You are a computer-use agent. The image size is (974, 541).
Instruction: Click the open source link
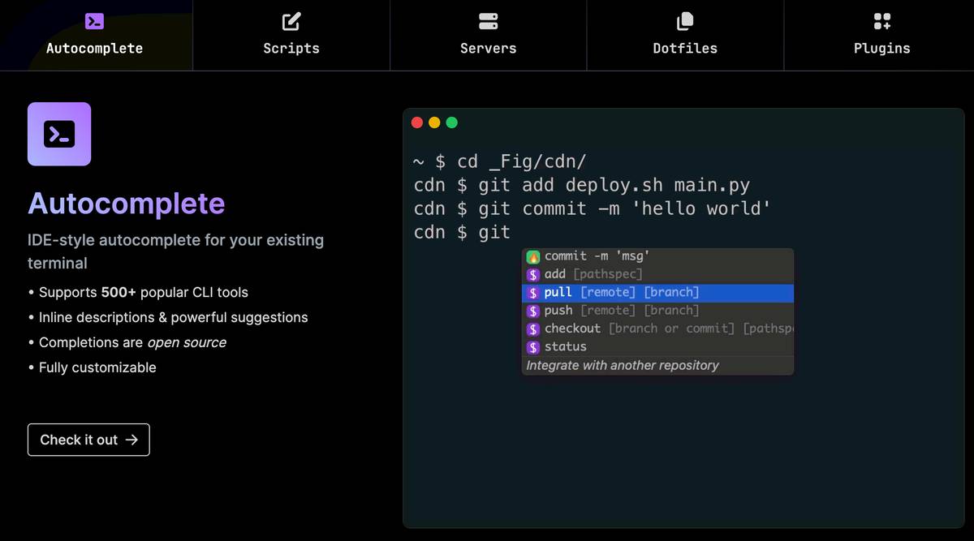[x=188, y=342]
